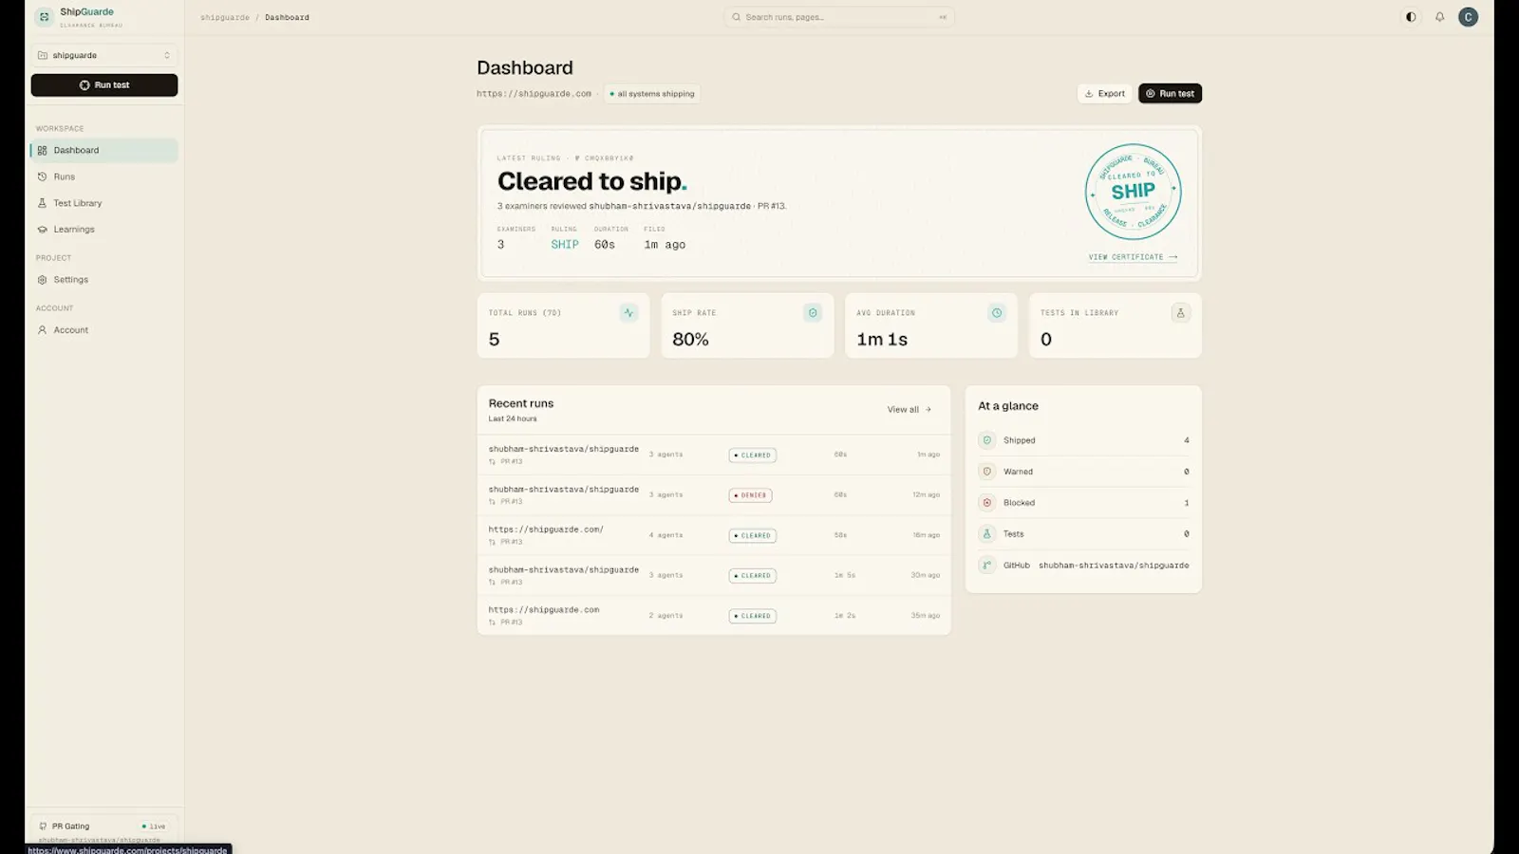Click the https://shipguarde.com URL text

[534, 94]
